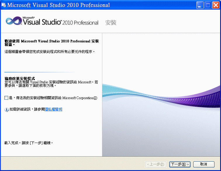Viewport: 221px width, 171px height.
Task: Click the disabled 上一步(P) back button
Action: 156,164
